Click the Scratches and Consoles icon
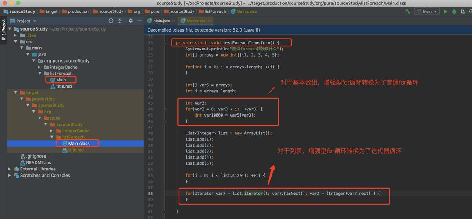472x219 pixels. (x=17, y=175)
